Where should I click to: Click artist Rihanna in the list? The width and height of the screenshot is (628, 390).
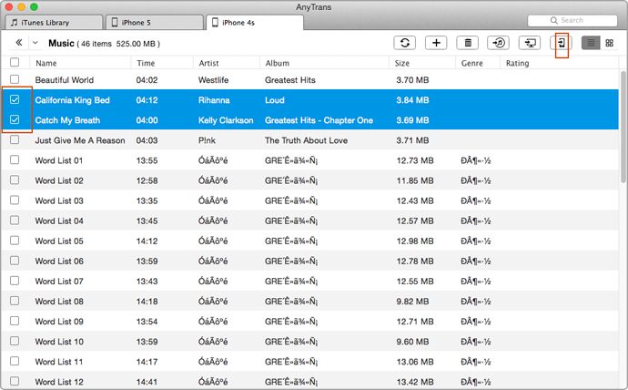tap(214, 100)
